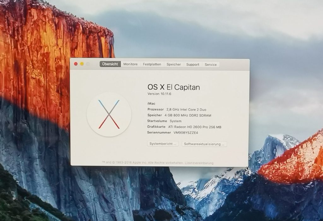Click the Prozessor label
This screenshot has height=221, width=323.
tap(156, 109)
